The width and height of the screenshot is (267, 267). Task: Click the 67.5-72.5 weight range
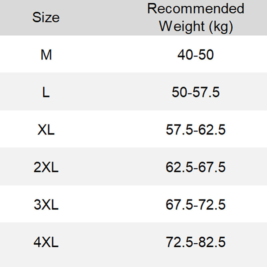click(x=196, y=205)
